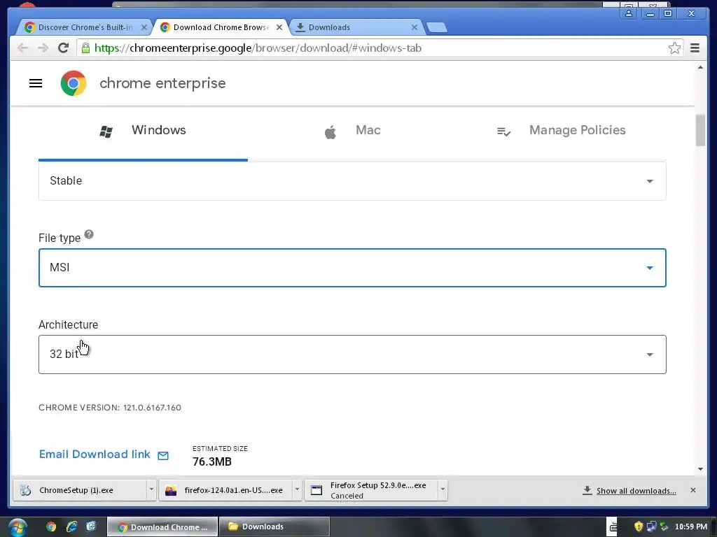Reload the current page
The image size is (717, 537).
pyautogui.click(x=64, y=48)
